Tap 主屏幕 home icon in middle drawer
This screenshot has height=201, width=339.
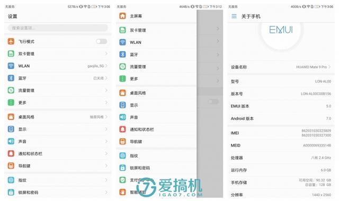[122, 16]
